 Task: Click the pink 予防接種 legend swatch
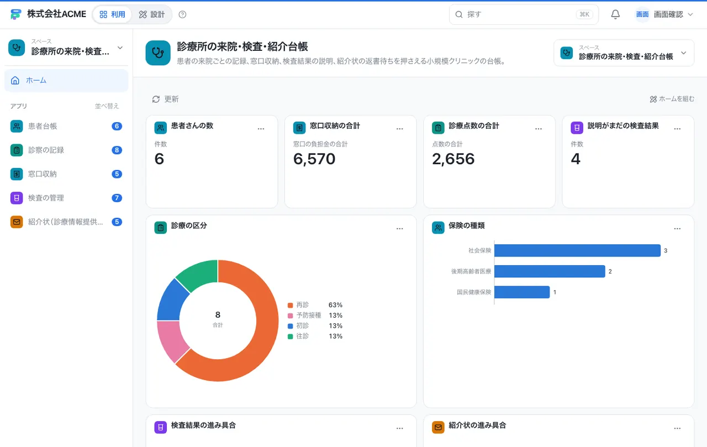point(290,315)
